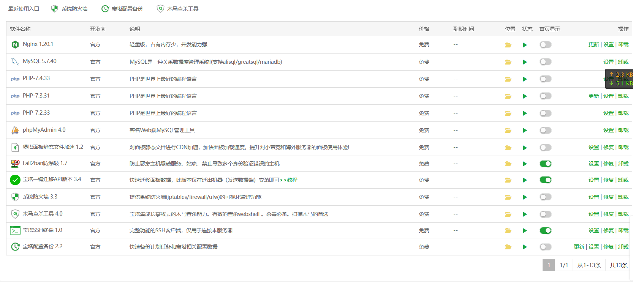This screenshot has width=633, height=282.
Task: Click the 堡塔面板静态文件加速 1.2 name
Action: [x=53, y=147]
